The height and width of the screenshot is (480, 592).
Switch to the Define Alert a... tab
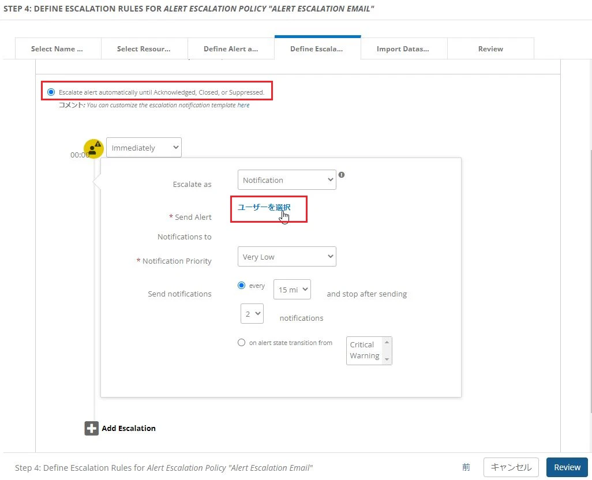click(231, 48)
